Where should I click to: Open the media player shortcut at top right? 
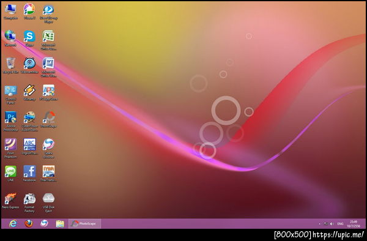pyautogui.click(x=48, y=13)
